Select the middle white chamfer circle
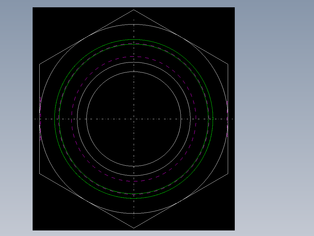 pos(134,62)
